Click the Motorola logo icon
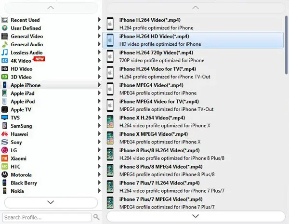 [x=5, y=174]
